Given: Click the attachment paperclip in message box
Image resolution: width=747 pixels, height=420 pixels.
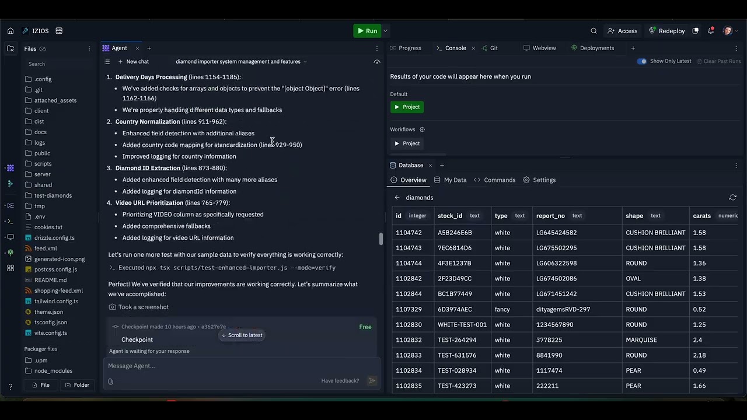Looking at the screenshot, I should coord(111,381).
